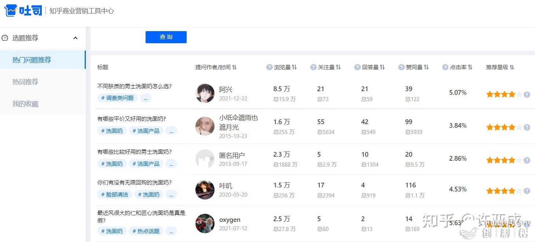Open help tooltip for 赞同量
This screenshot has height=242, width=535.
point(401,67)
